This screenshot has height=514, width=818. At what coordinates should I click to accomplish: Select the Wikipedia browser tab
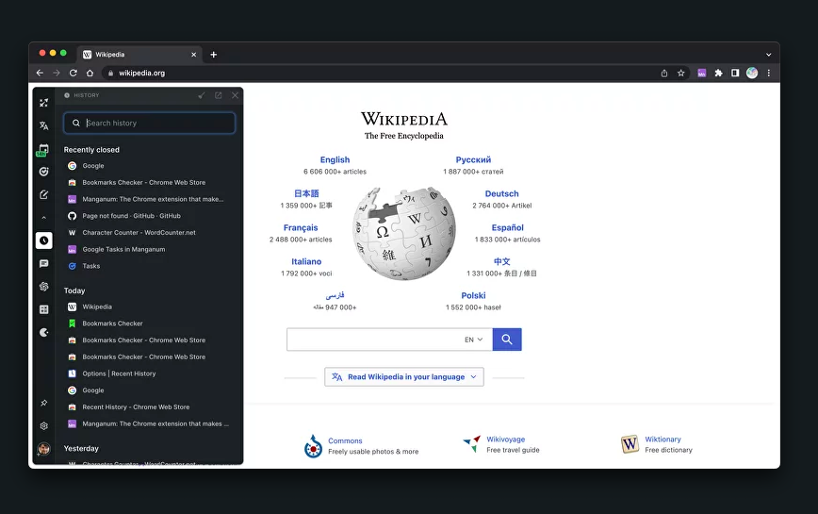point(139,55)
